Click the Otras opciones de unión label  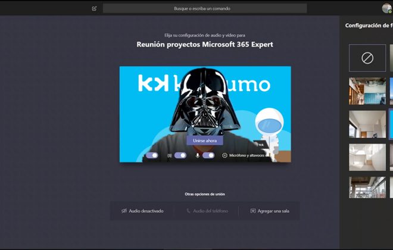coord(205,194)
